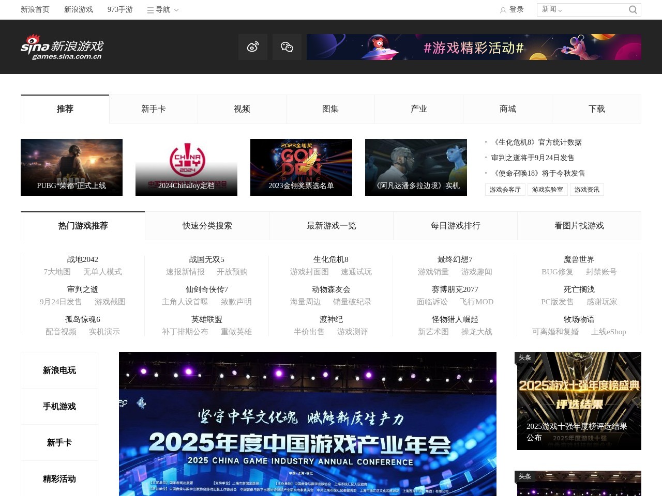This screenshot has height=496, width=662.
Task: Click the Weibo share icon next to the logo
Action: point(252,47)
